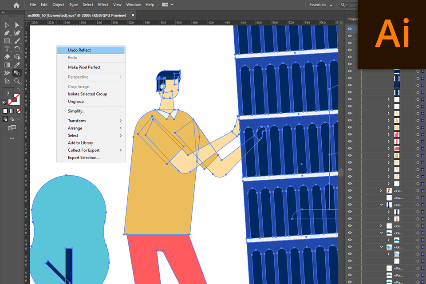Select the Direct Selection tool
The width and height of the screenshot is (426, 284).
(17, 25)
